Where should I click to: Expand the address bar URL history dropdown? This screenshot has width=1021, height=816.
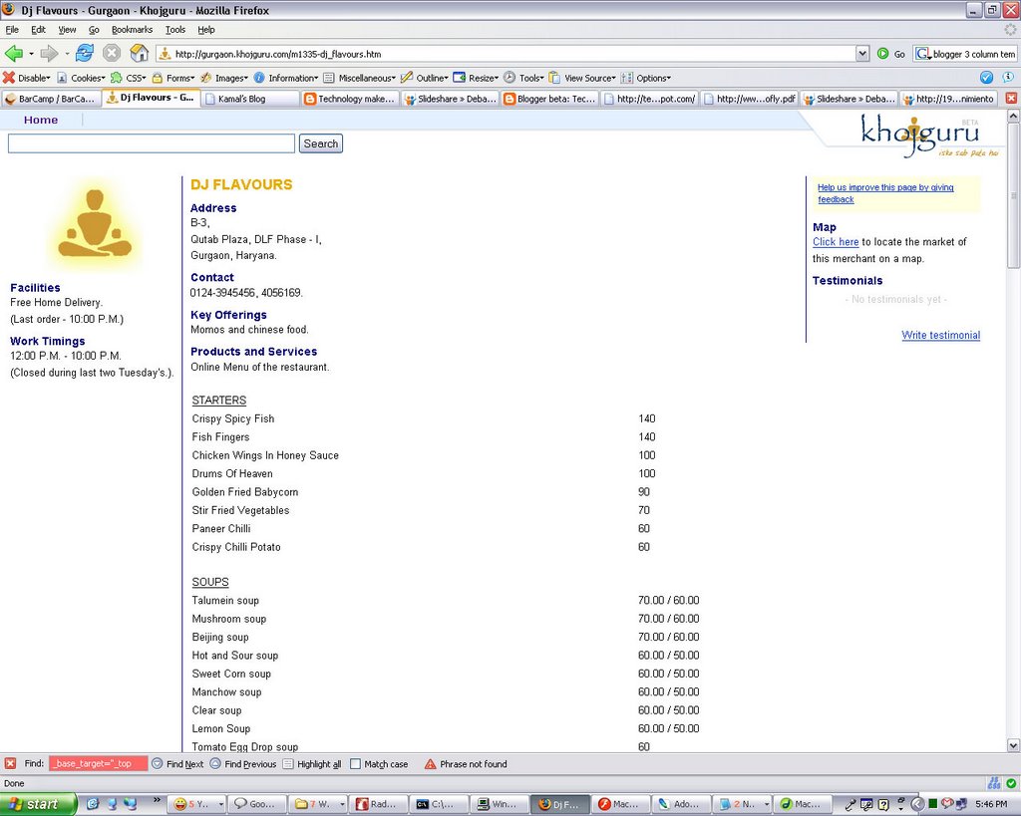pyautogui.click(x=862, y=54)
